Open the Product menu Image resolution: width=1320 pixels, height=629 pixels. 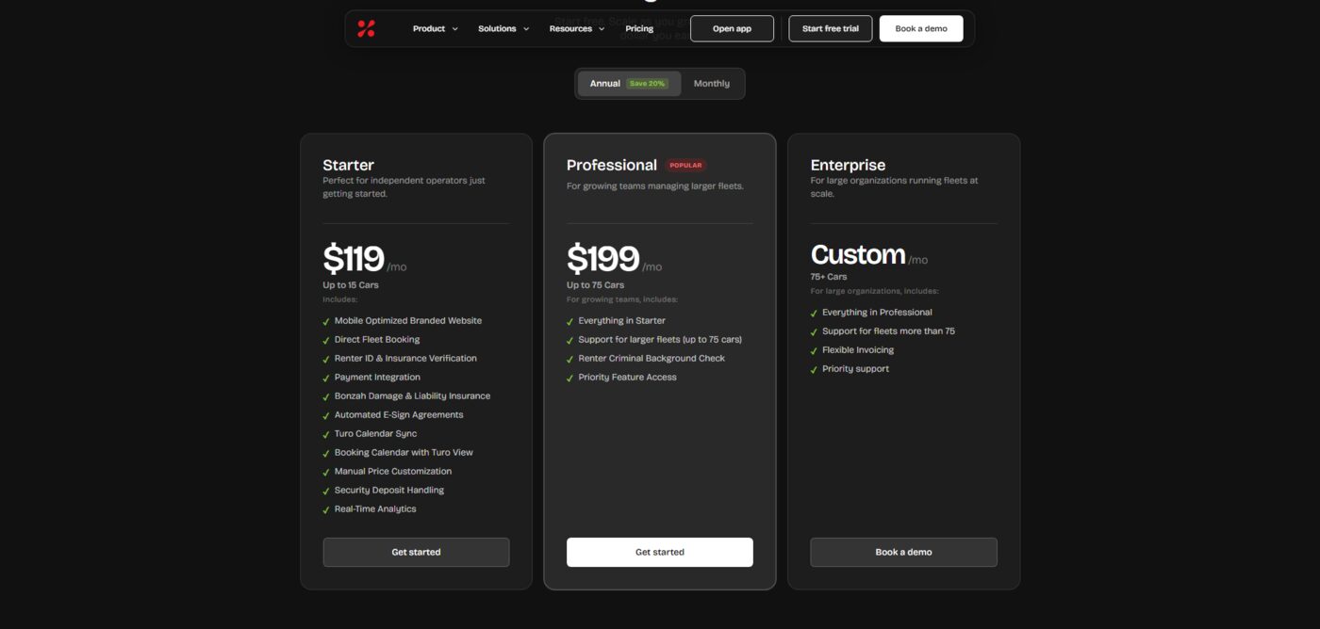coord(435,28)
